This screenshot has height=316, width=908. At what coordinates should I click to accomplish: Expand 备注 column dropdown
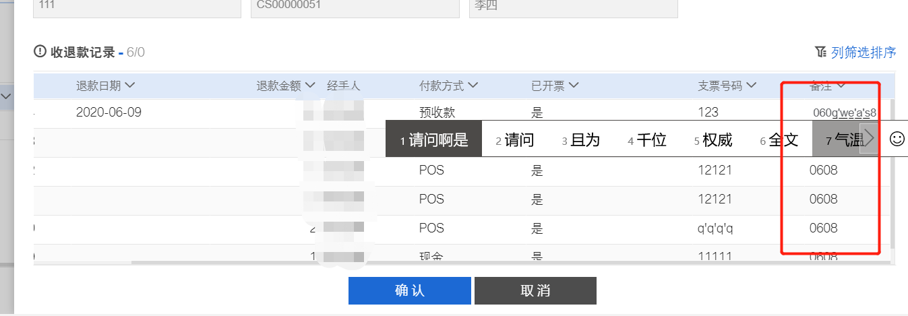click(841, 85)
